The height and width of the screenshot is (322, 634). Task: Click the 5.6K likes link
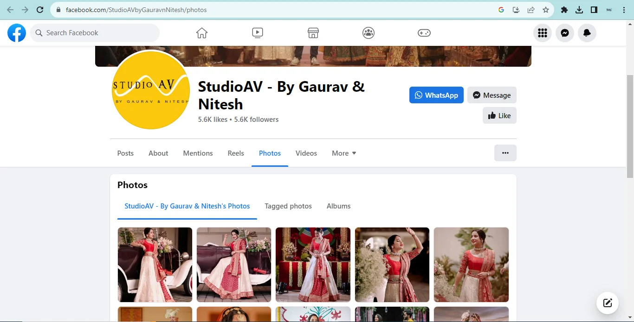[213, 120]
